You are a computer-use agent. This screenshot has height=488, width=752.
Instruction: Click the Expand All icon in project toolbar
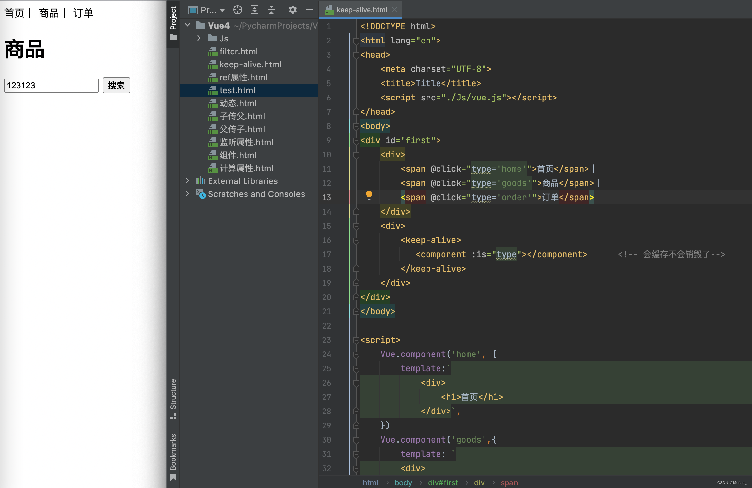(x=255, y=10)
